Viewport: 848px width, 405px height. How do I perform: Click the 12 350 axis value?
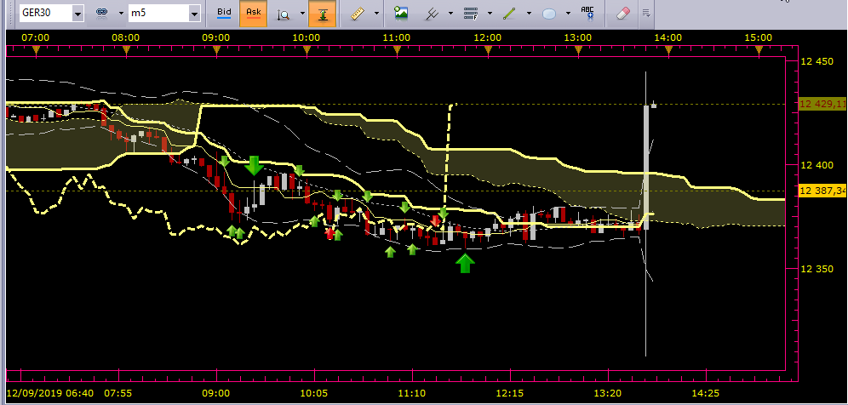pos(816,269)
